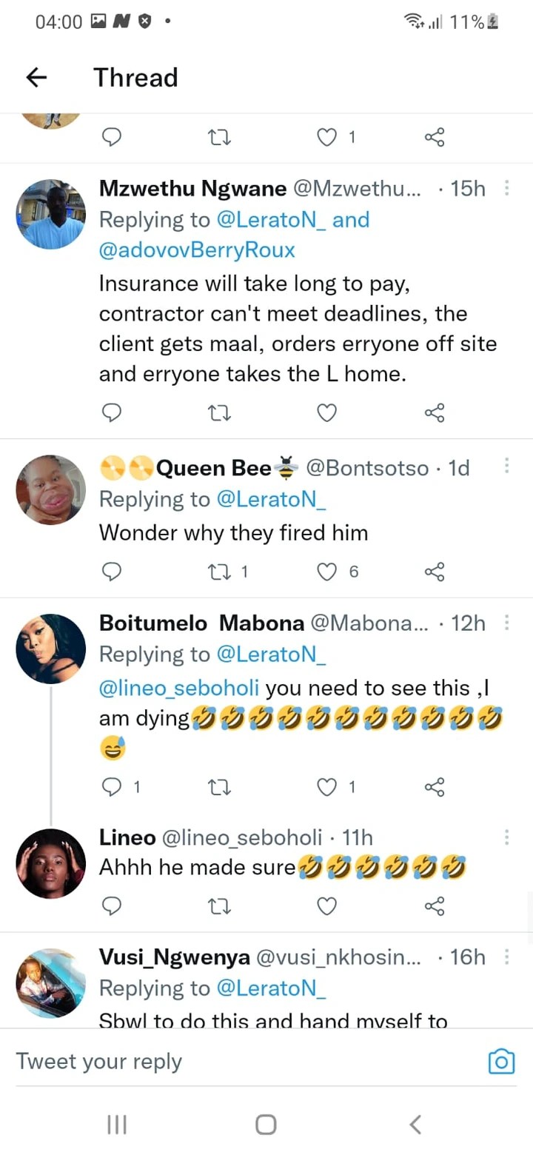Tap Android recent apps navigation button
The height and width of the screenshot is (1155, 533).
click(117, 1125)
